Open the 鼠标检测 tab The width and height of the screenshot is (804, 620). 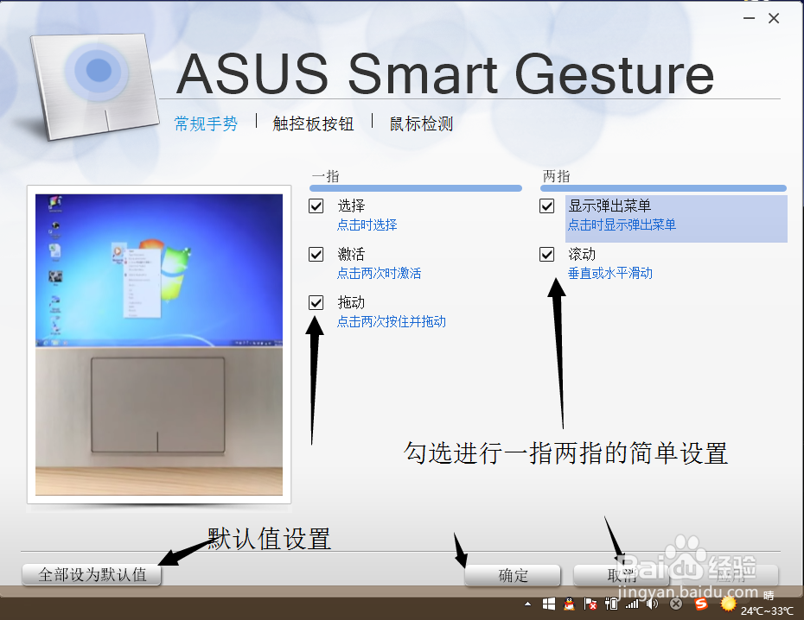421,123
